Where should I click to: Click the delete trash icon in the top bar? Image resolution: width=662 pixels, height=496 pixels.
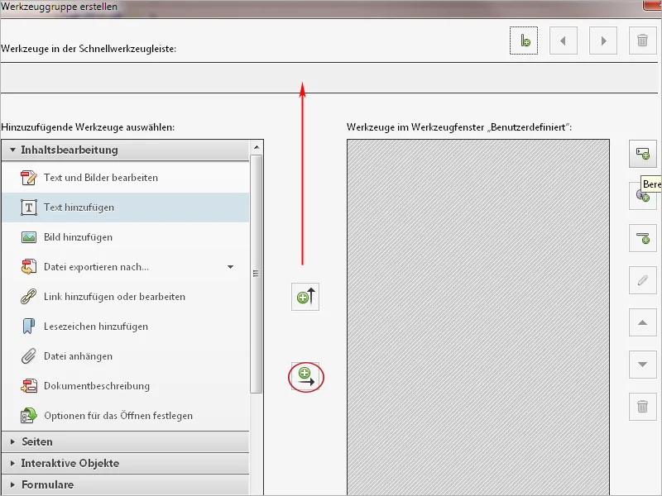pyautogui.click(x=643, y=40)
